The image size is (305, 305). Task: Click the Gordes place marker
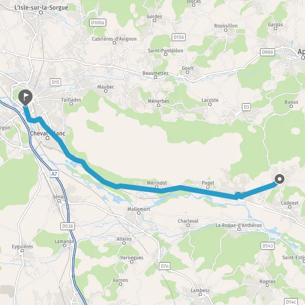point(155,20)
